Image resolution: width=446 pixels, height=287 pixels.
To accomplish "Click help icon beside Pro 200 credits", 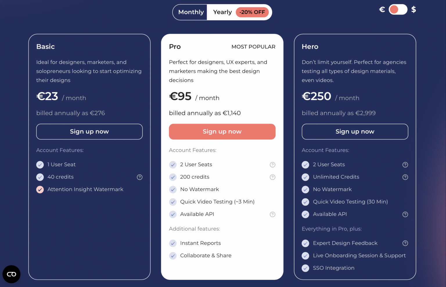I will tap(272, 177).
